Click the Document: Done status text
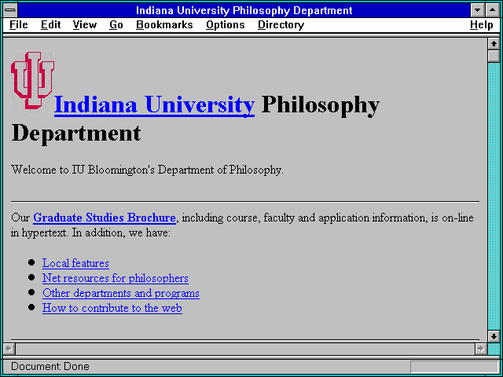This screenshot has height=377, width=503. 50,367
